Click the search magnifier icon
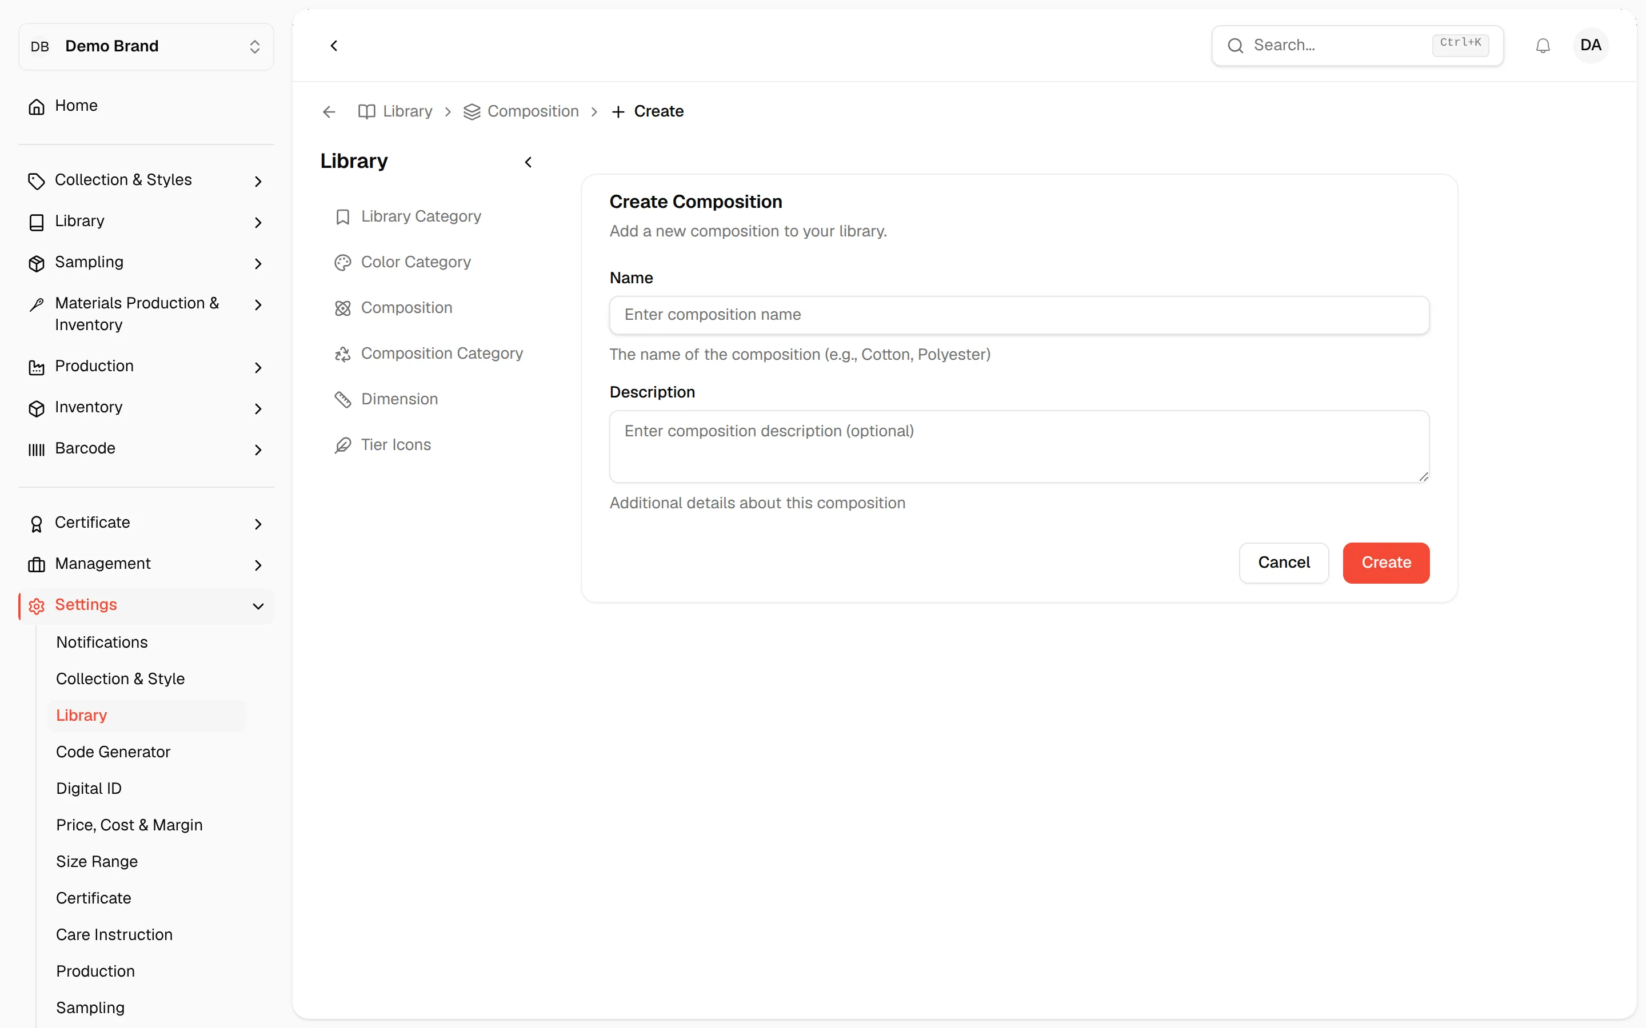Image resolution: width=1646 pixels, height=1028 pixels. 1235,46
